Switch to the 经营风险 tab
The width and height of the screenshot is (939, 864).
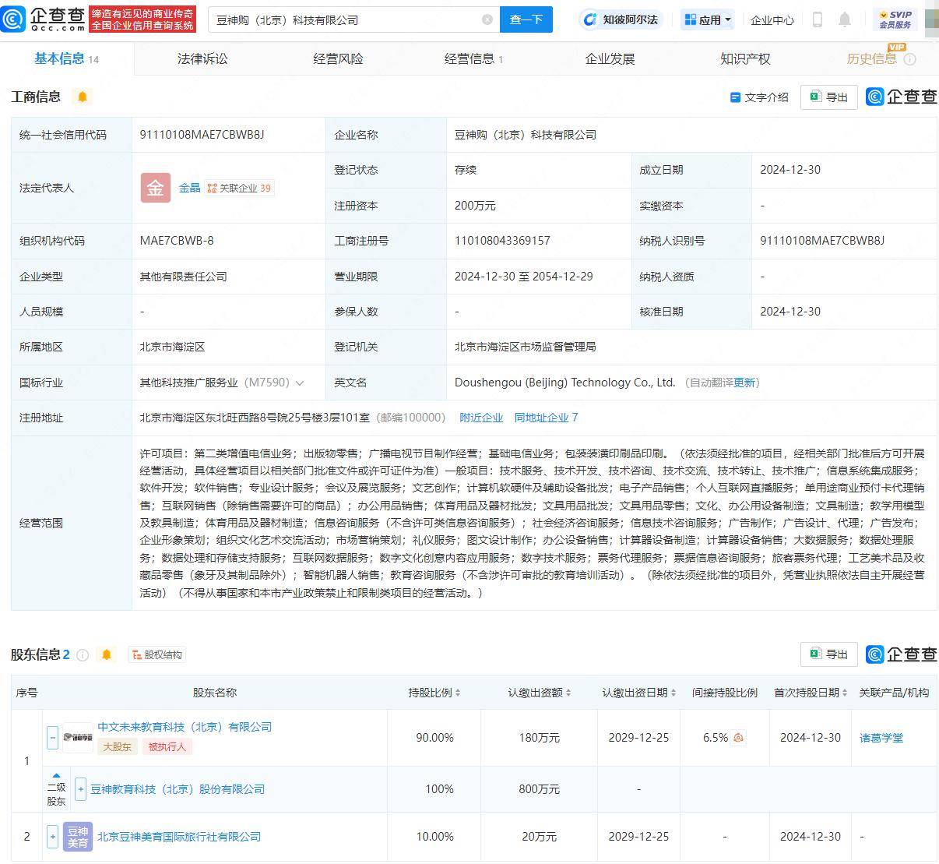pyautogui.click(x=338, y=59)
